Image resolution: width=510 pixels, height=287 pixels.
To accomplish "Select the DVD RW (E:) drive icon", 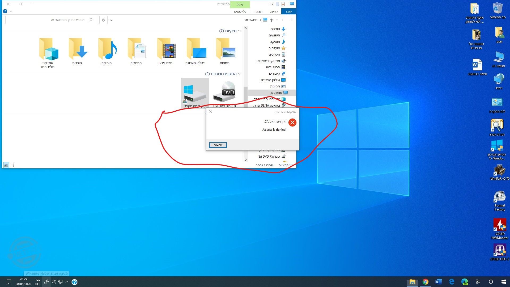I will point(224,94).
